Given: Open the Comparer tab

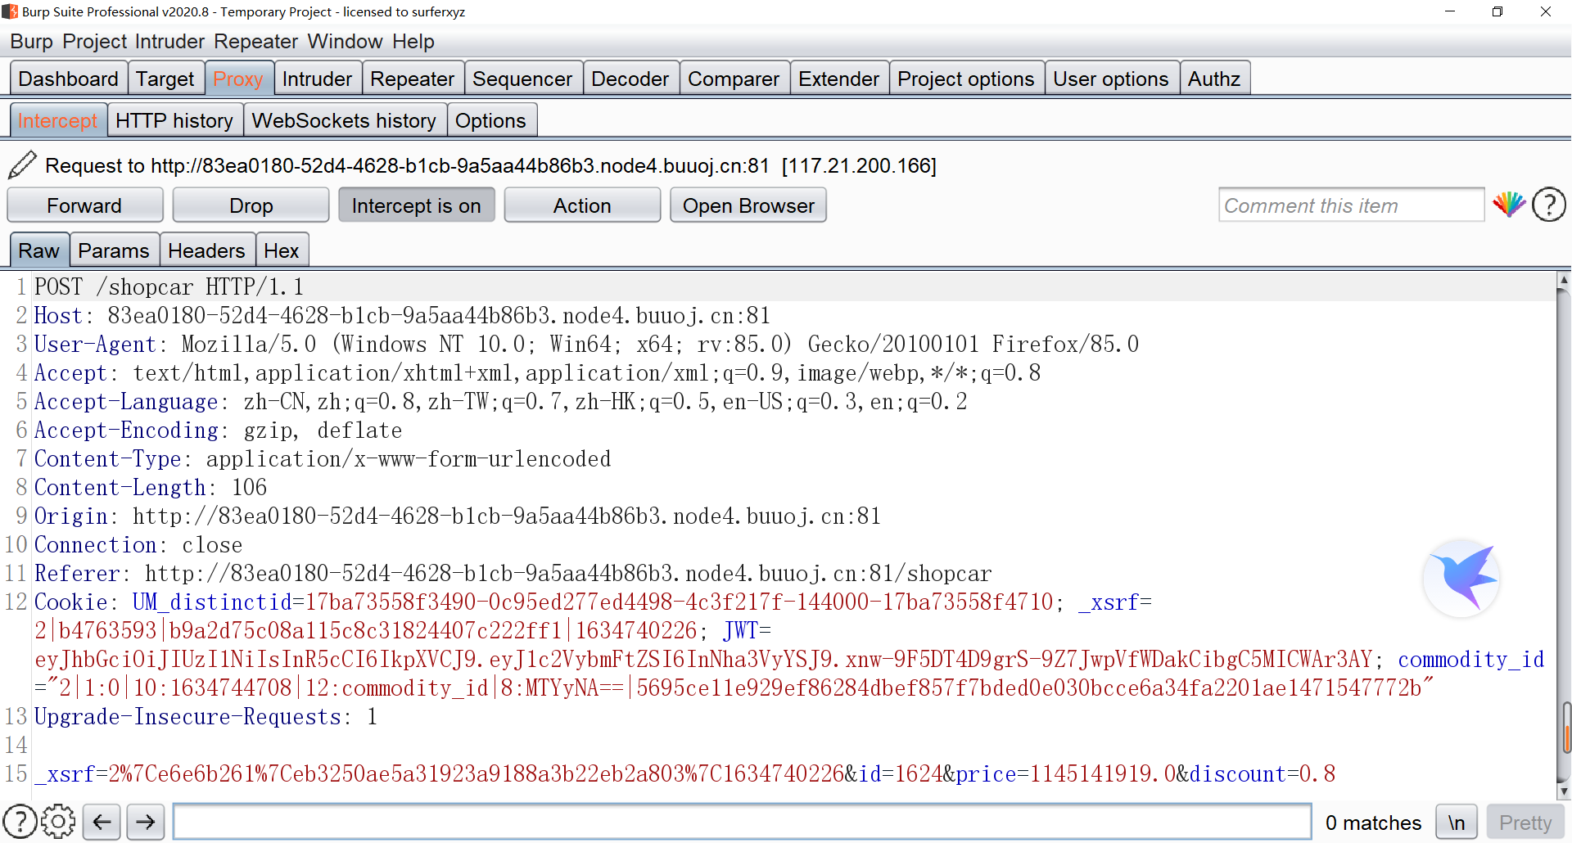Looking at the screenshot, I should [734, 79].
